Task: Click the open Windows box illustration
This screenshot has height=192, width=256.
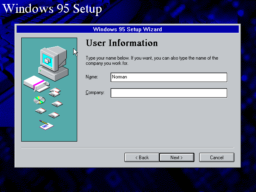Action: tap(36, 84)
